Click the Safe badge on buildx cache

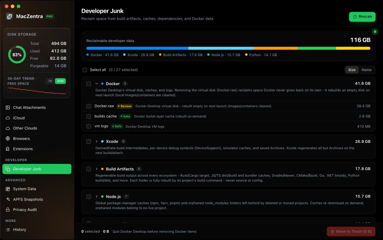coord(125,116)
